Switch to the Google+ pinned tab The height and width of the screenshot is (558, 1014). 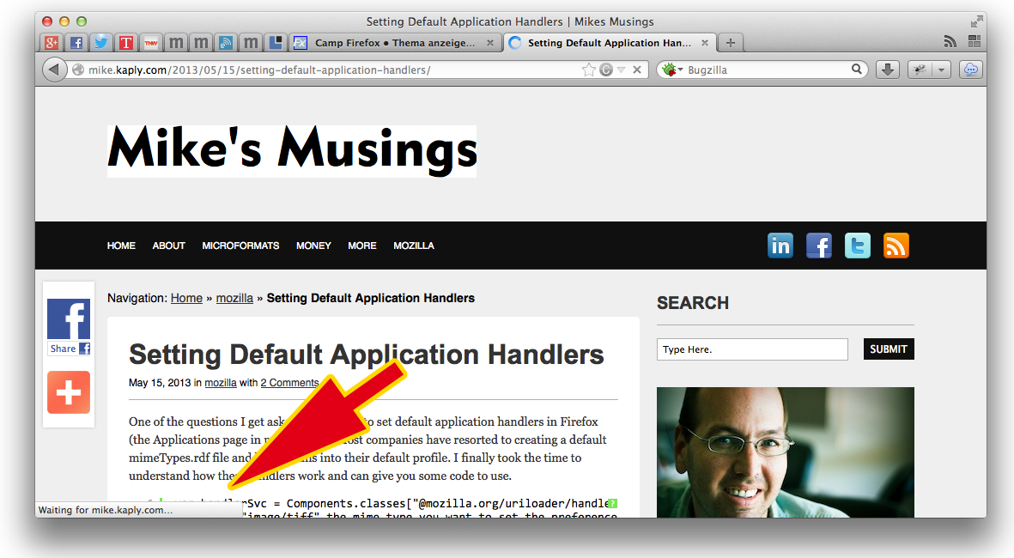click(52, 43)
